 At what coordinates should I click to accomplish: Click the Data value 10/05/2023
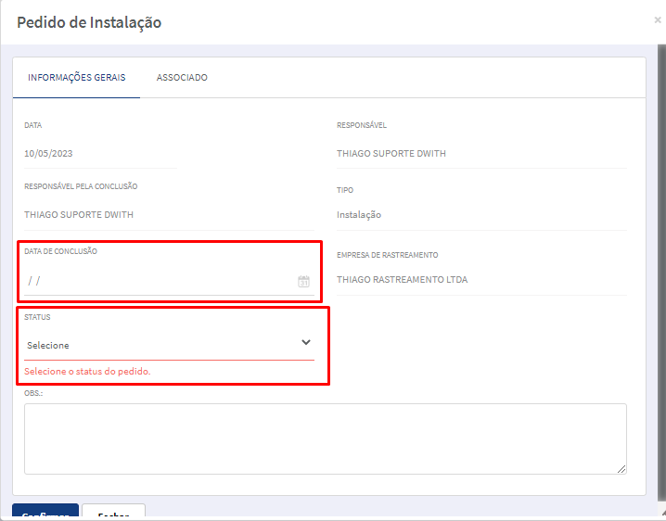(48, 154)
